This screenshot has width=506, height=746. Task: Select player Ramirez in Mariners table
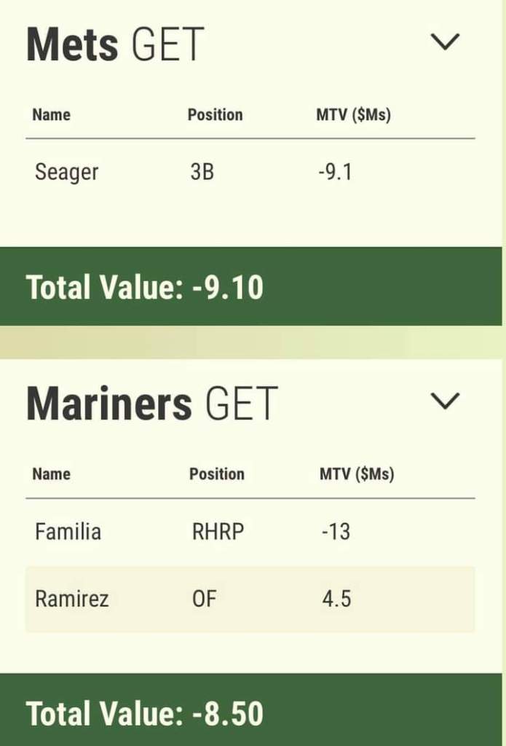(71, 599)
